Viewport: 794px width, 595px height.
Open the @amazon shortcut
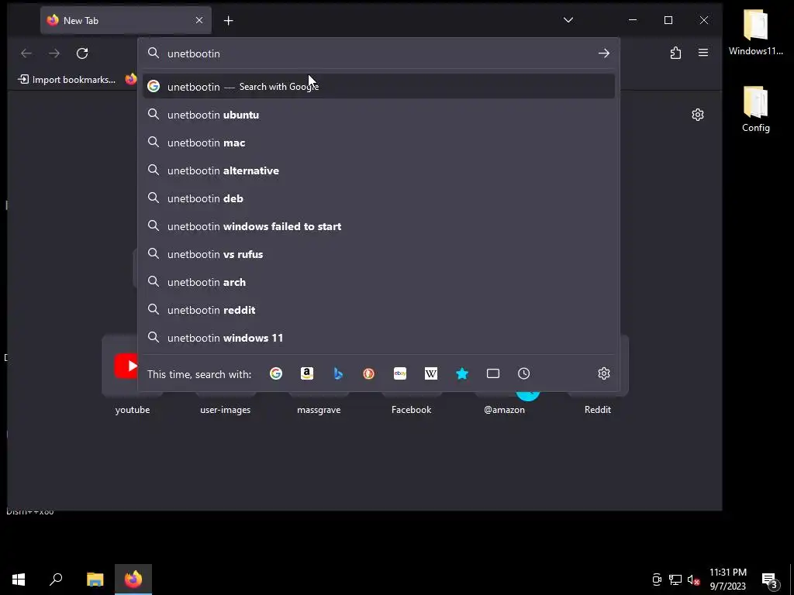pos(504,409)
